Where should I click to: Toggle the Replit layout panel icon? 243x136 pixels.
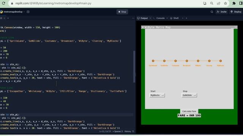(28, 12)
